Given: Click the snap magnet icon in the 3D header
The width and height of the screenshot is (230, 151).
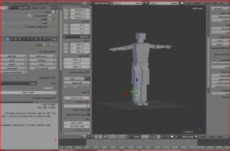Looking at the screenshot, I should pyautogui.click(x=96, y=137).
